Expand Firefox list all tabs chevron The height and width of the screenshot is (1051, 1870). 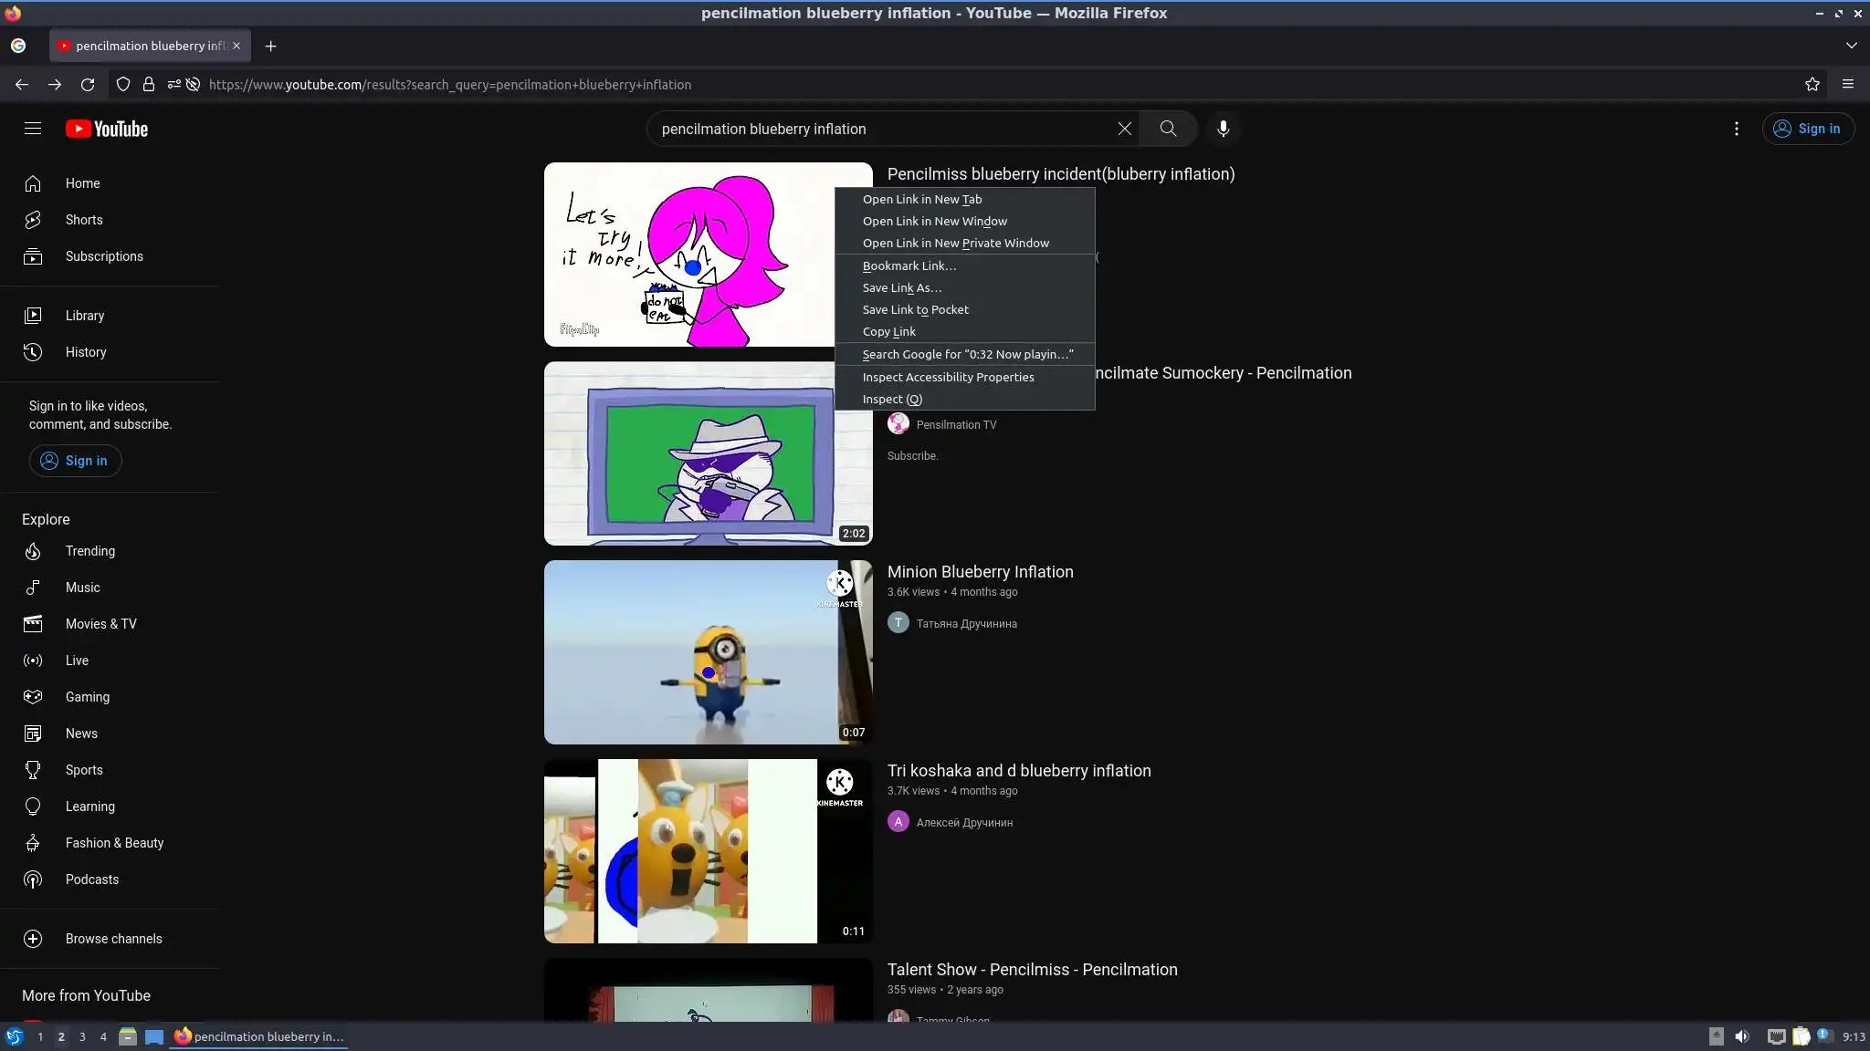[x=1851, y=46]
